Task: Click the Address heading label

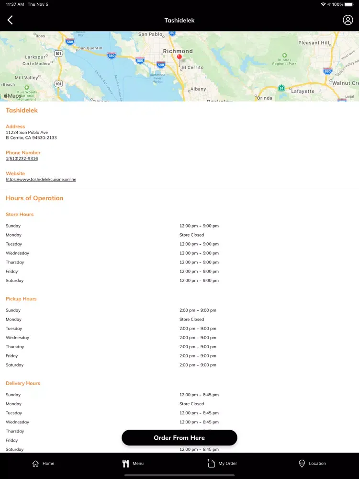Action: 15,126
